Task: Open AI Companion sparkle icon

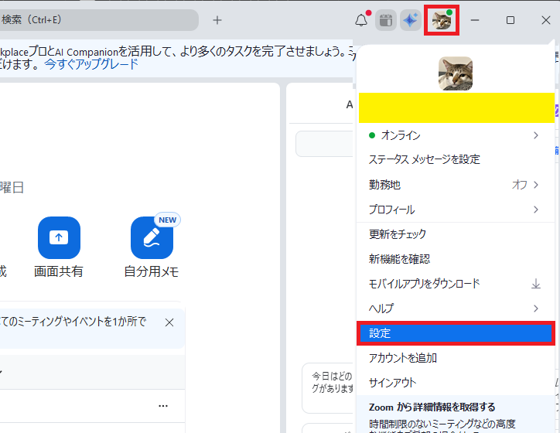Action: [x=410, y=20]
